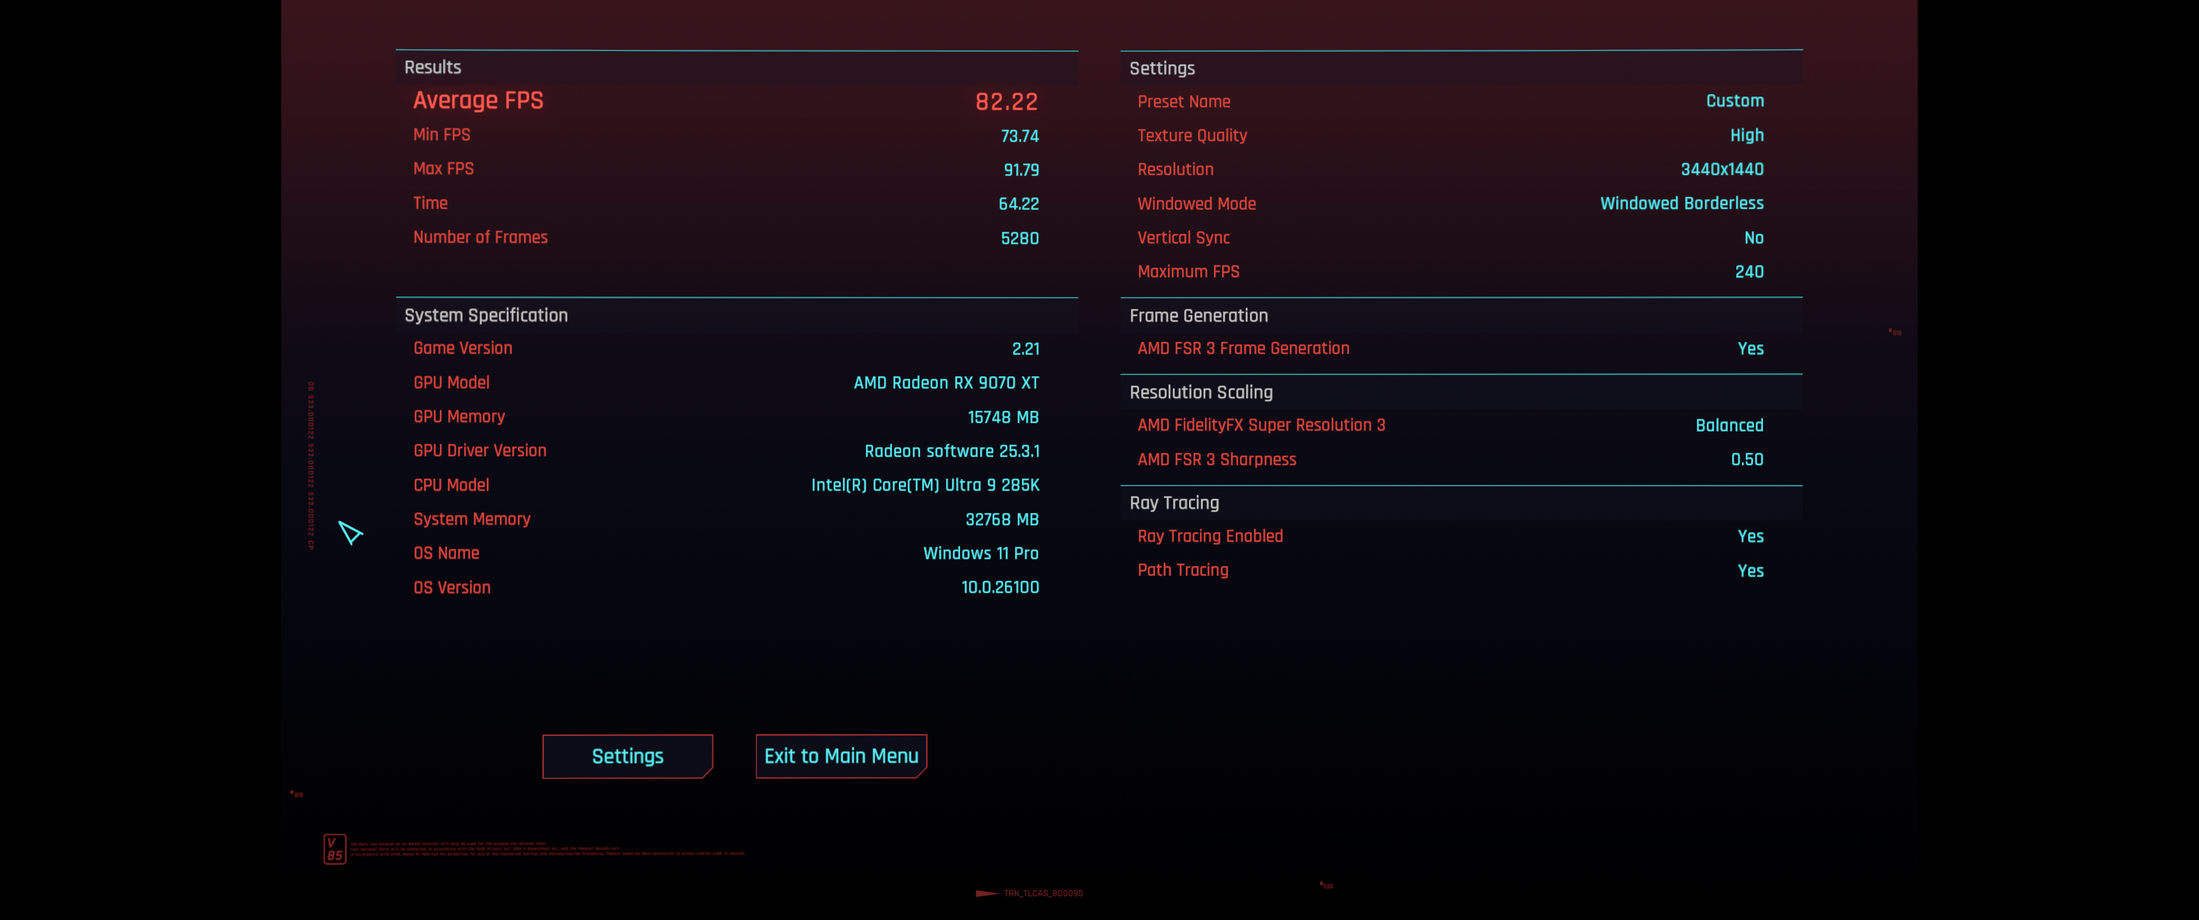
Task: Click the GPU Driver Version label
Action: [479, 450]
